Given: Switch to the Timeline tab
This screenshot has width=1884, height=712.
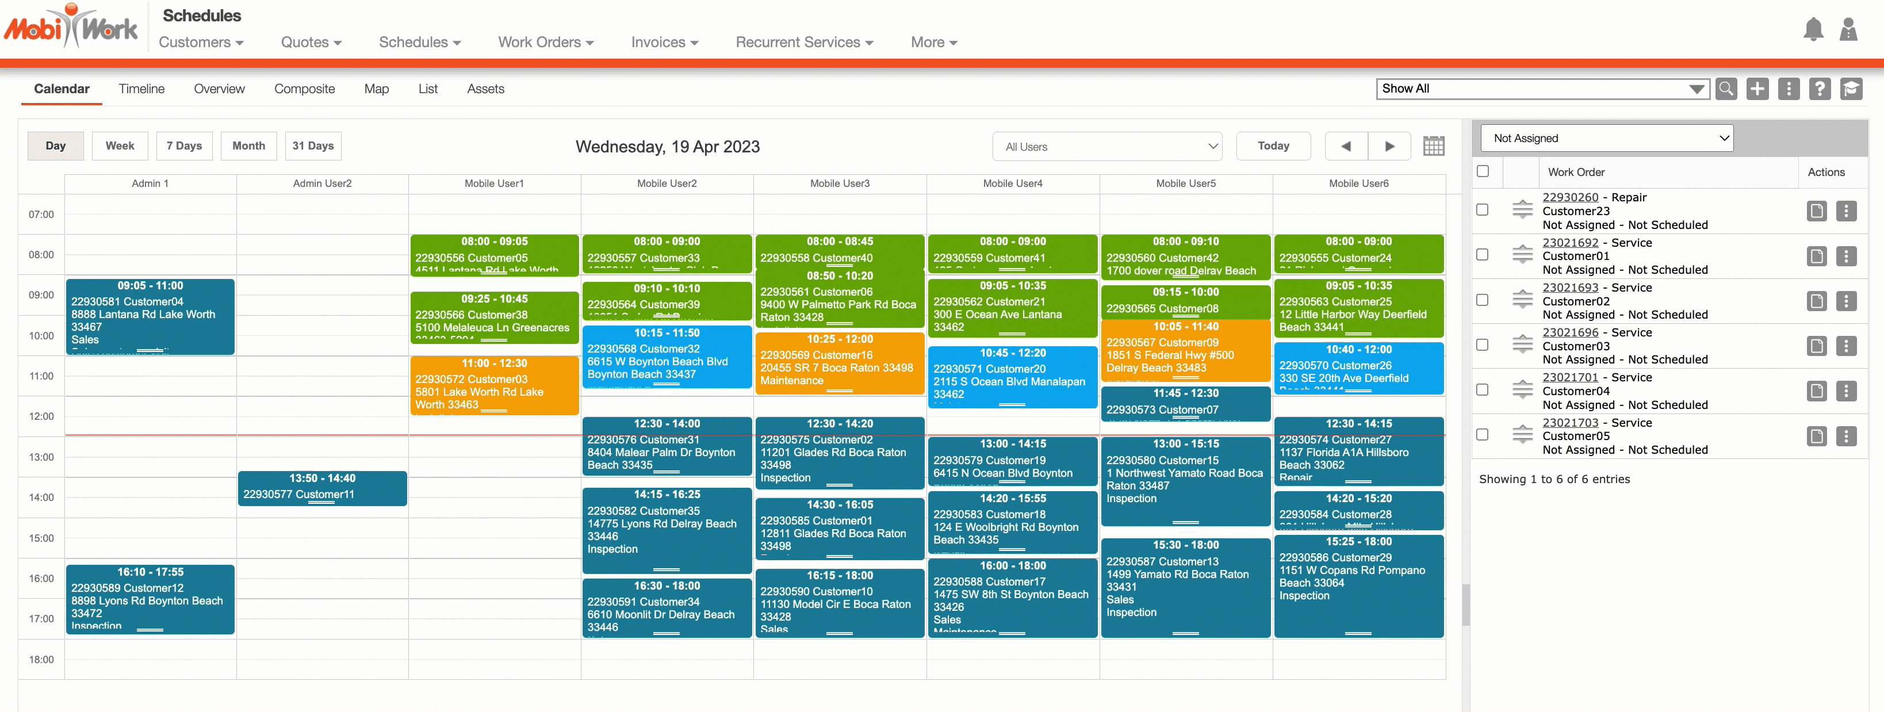Looking at the screenshot, I should (x=141, y=89).
